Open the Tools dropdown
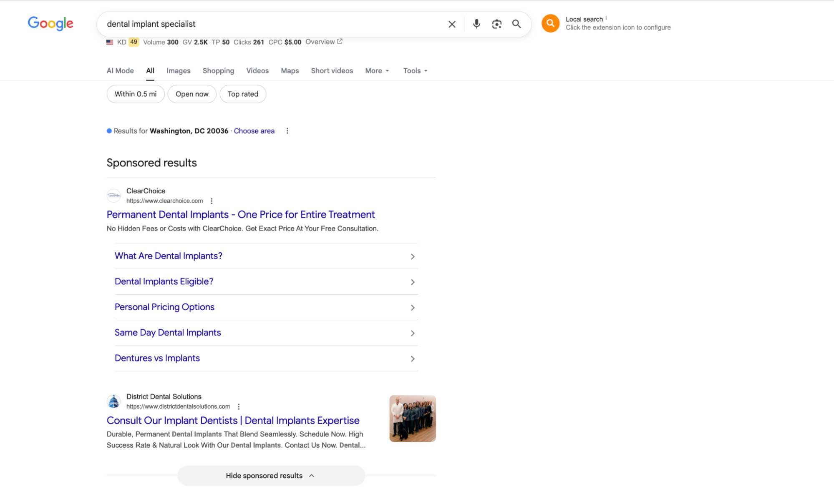Viewport: 834px width, 494px height. tap(415, 71)
